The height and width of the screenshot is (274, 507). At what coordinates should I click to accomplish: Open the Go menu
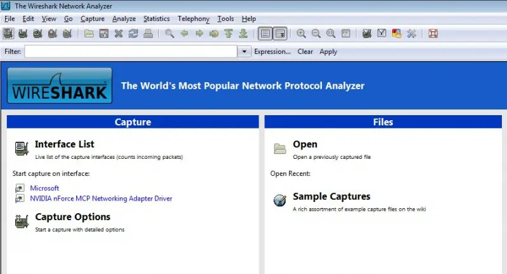[x=68, y=19]
